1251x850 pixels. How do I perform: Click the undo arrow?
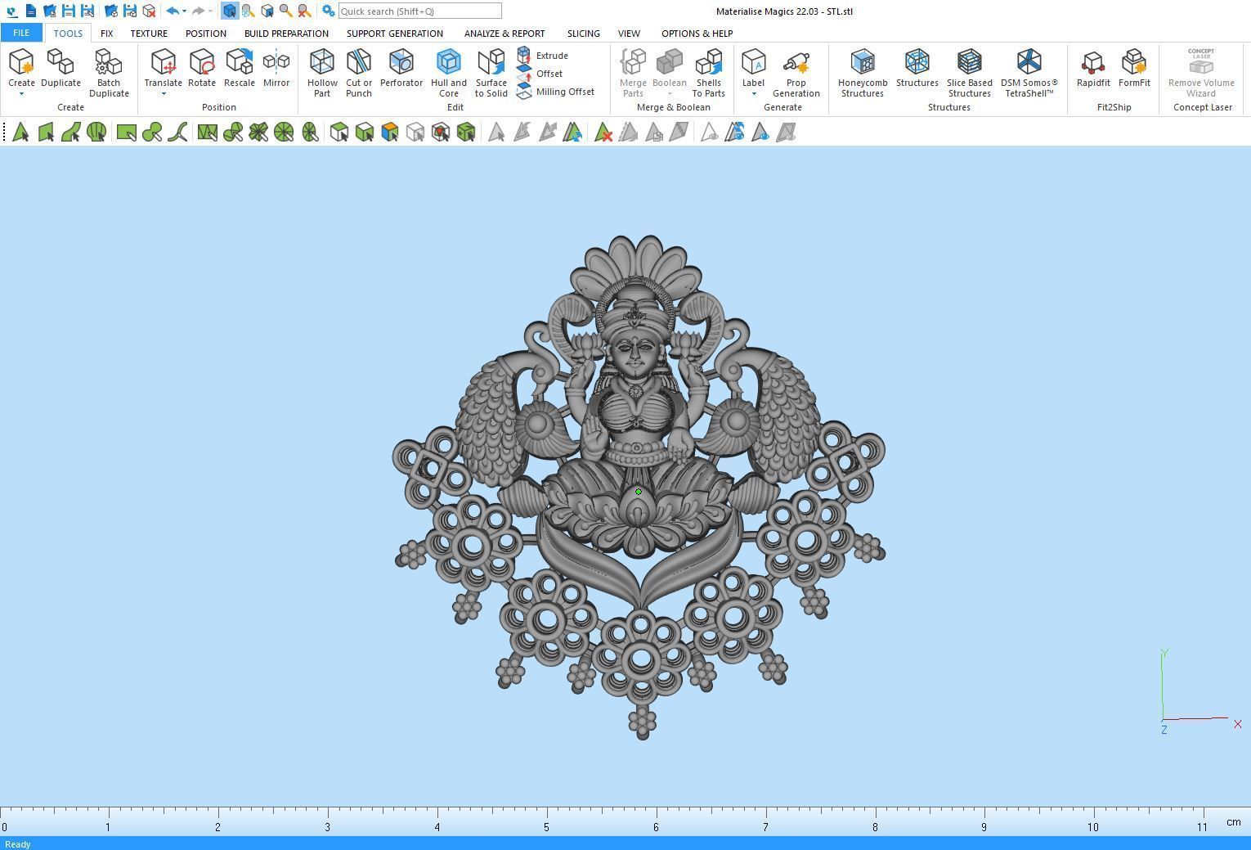click(172, 11)
